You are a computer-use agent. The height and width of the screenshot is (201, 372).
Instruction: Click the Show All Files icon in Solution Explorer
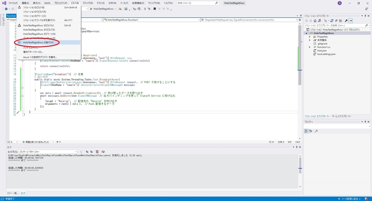[x=340, y=21]
